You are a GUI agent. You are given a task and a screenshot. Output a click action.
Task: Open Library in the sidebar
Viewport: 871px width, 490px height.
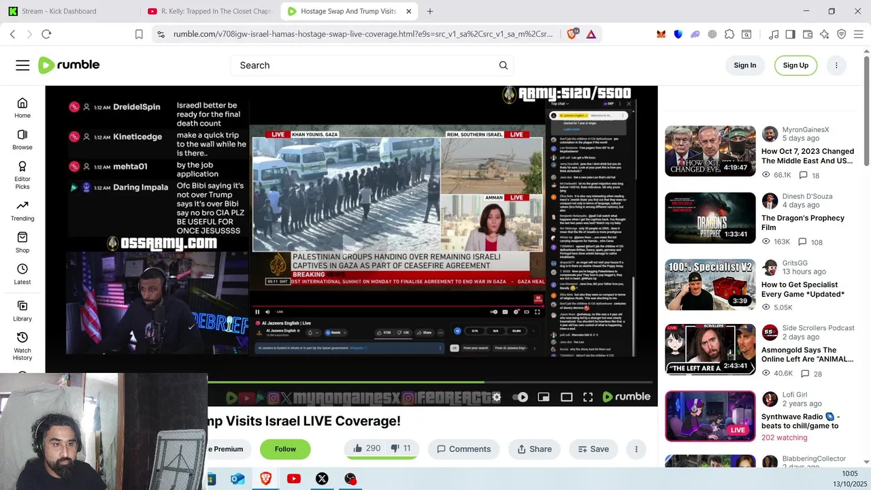coord(22,311)
